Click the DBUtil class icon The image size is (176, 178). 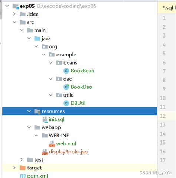[66, 103]
